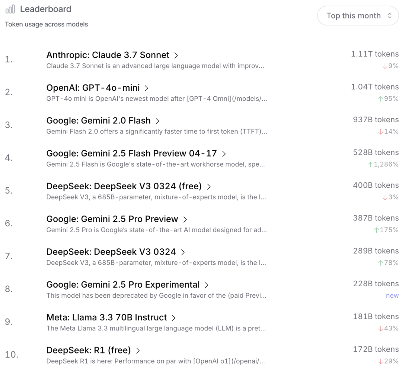Open rank 7 DeepSeek V3 0324 link
The image size is (402, 368).
[111, 252]
